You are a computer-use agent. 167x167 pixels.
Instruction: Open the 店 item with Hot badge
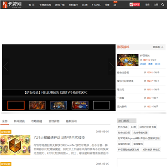[x=115, y=5]
